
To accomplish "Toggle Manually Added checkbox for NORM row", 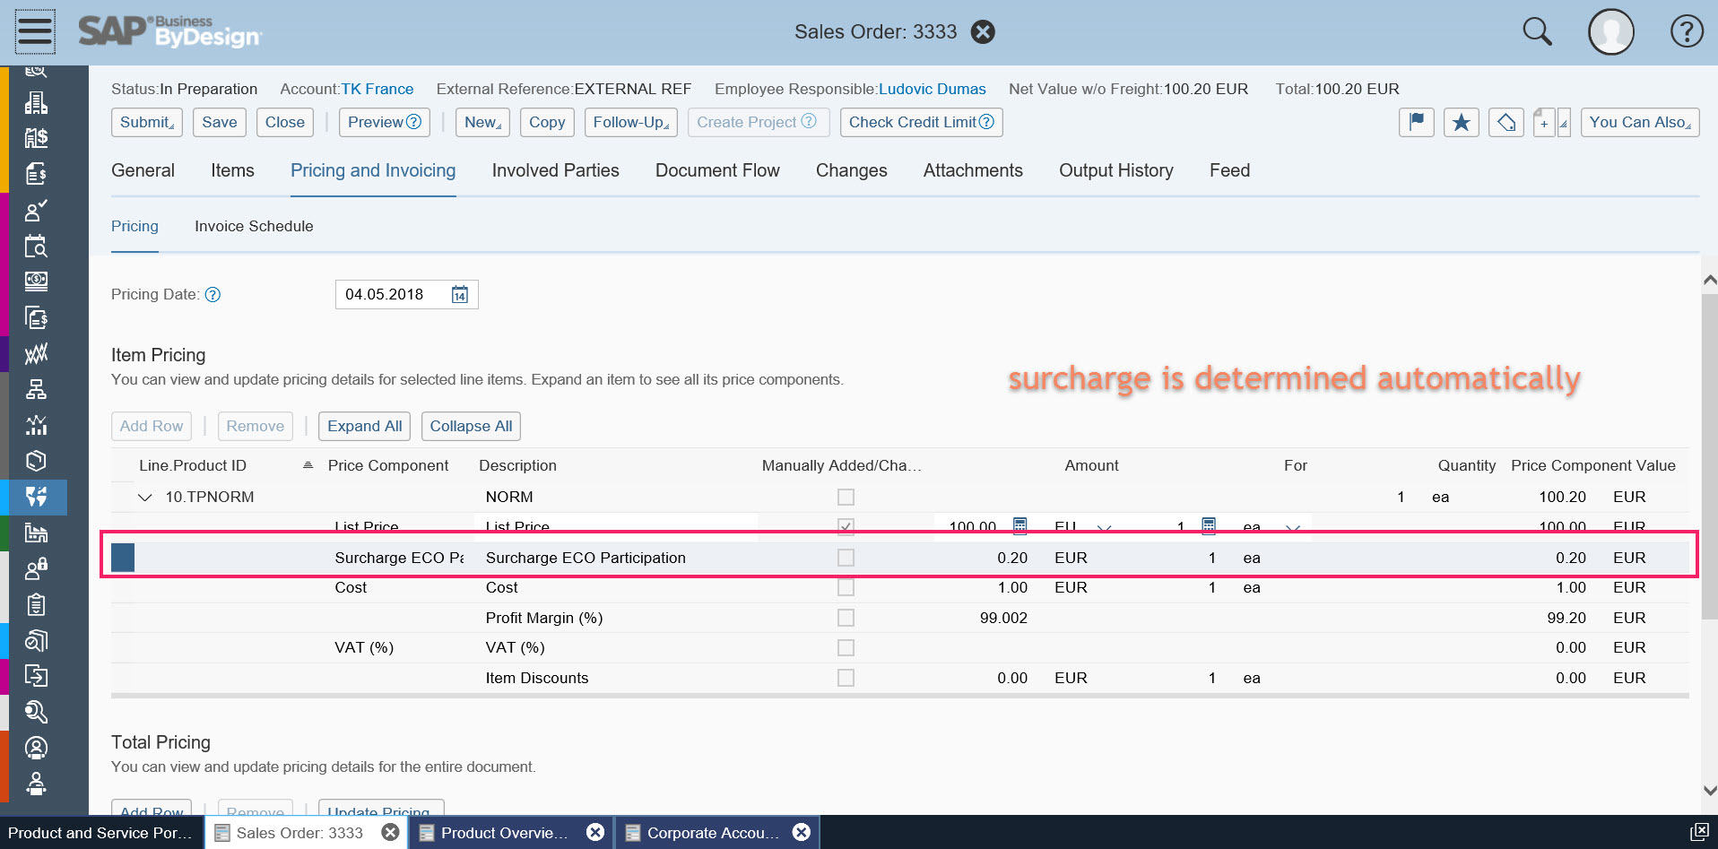I will (846, 497).
